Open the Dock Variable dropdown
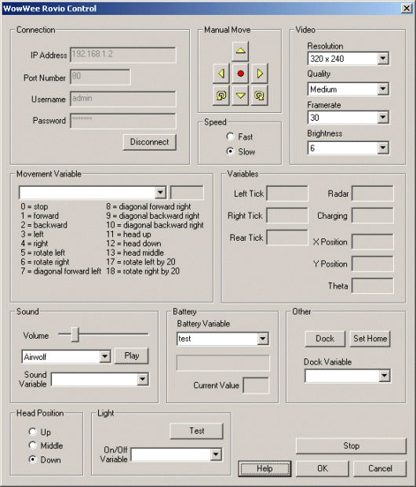Screen dimensions: 416x487 coord(385,376)
